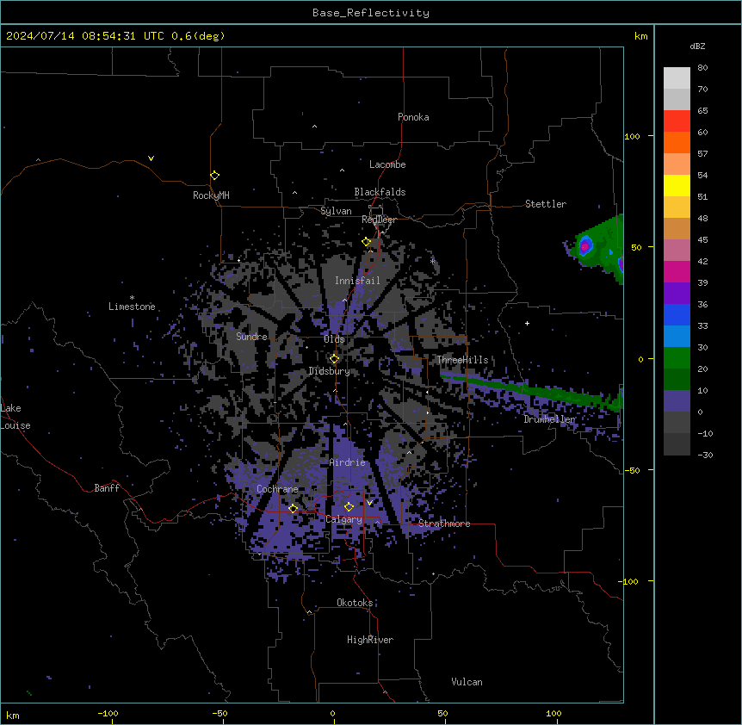742x725 pixels.
Task: Click the green echo band near Drumheller
Action: [530, 389]
